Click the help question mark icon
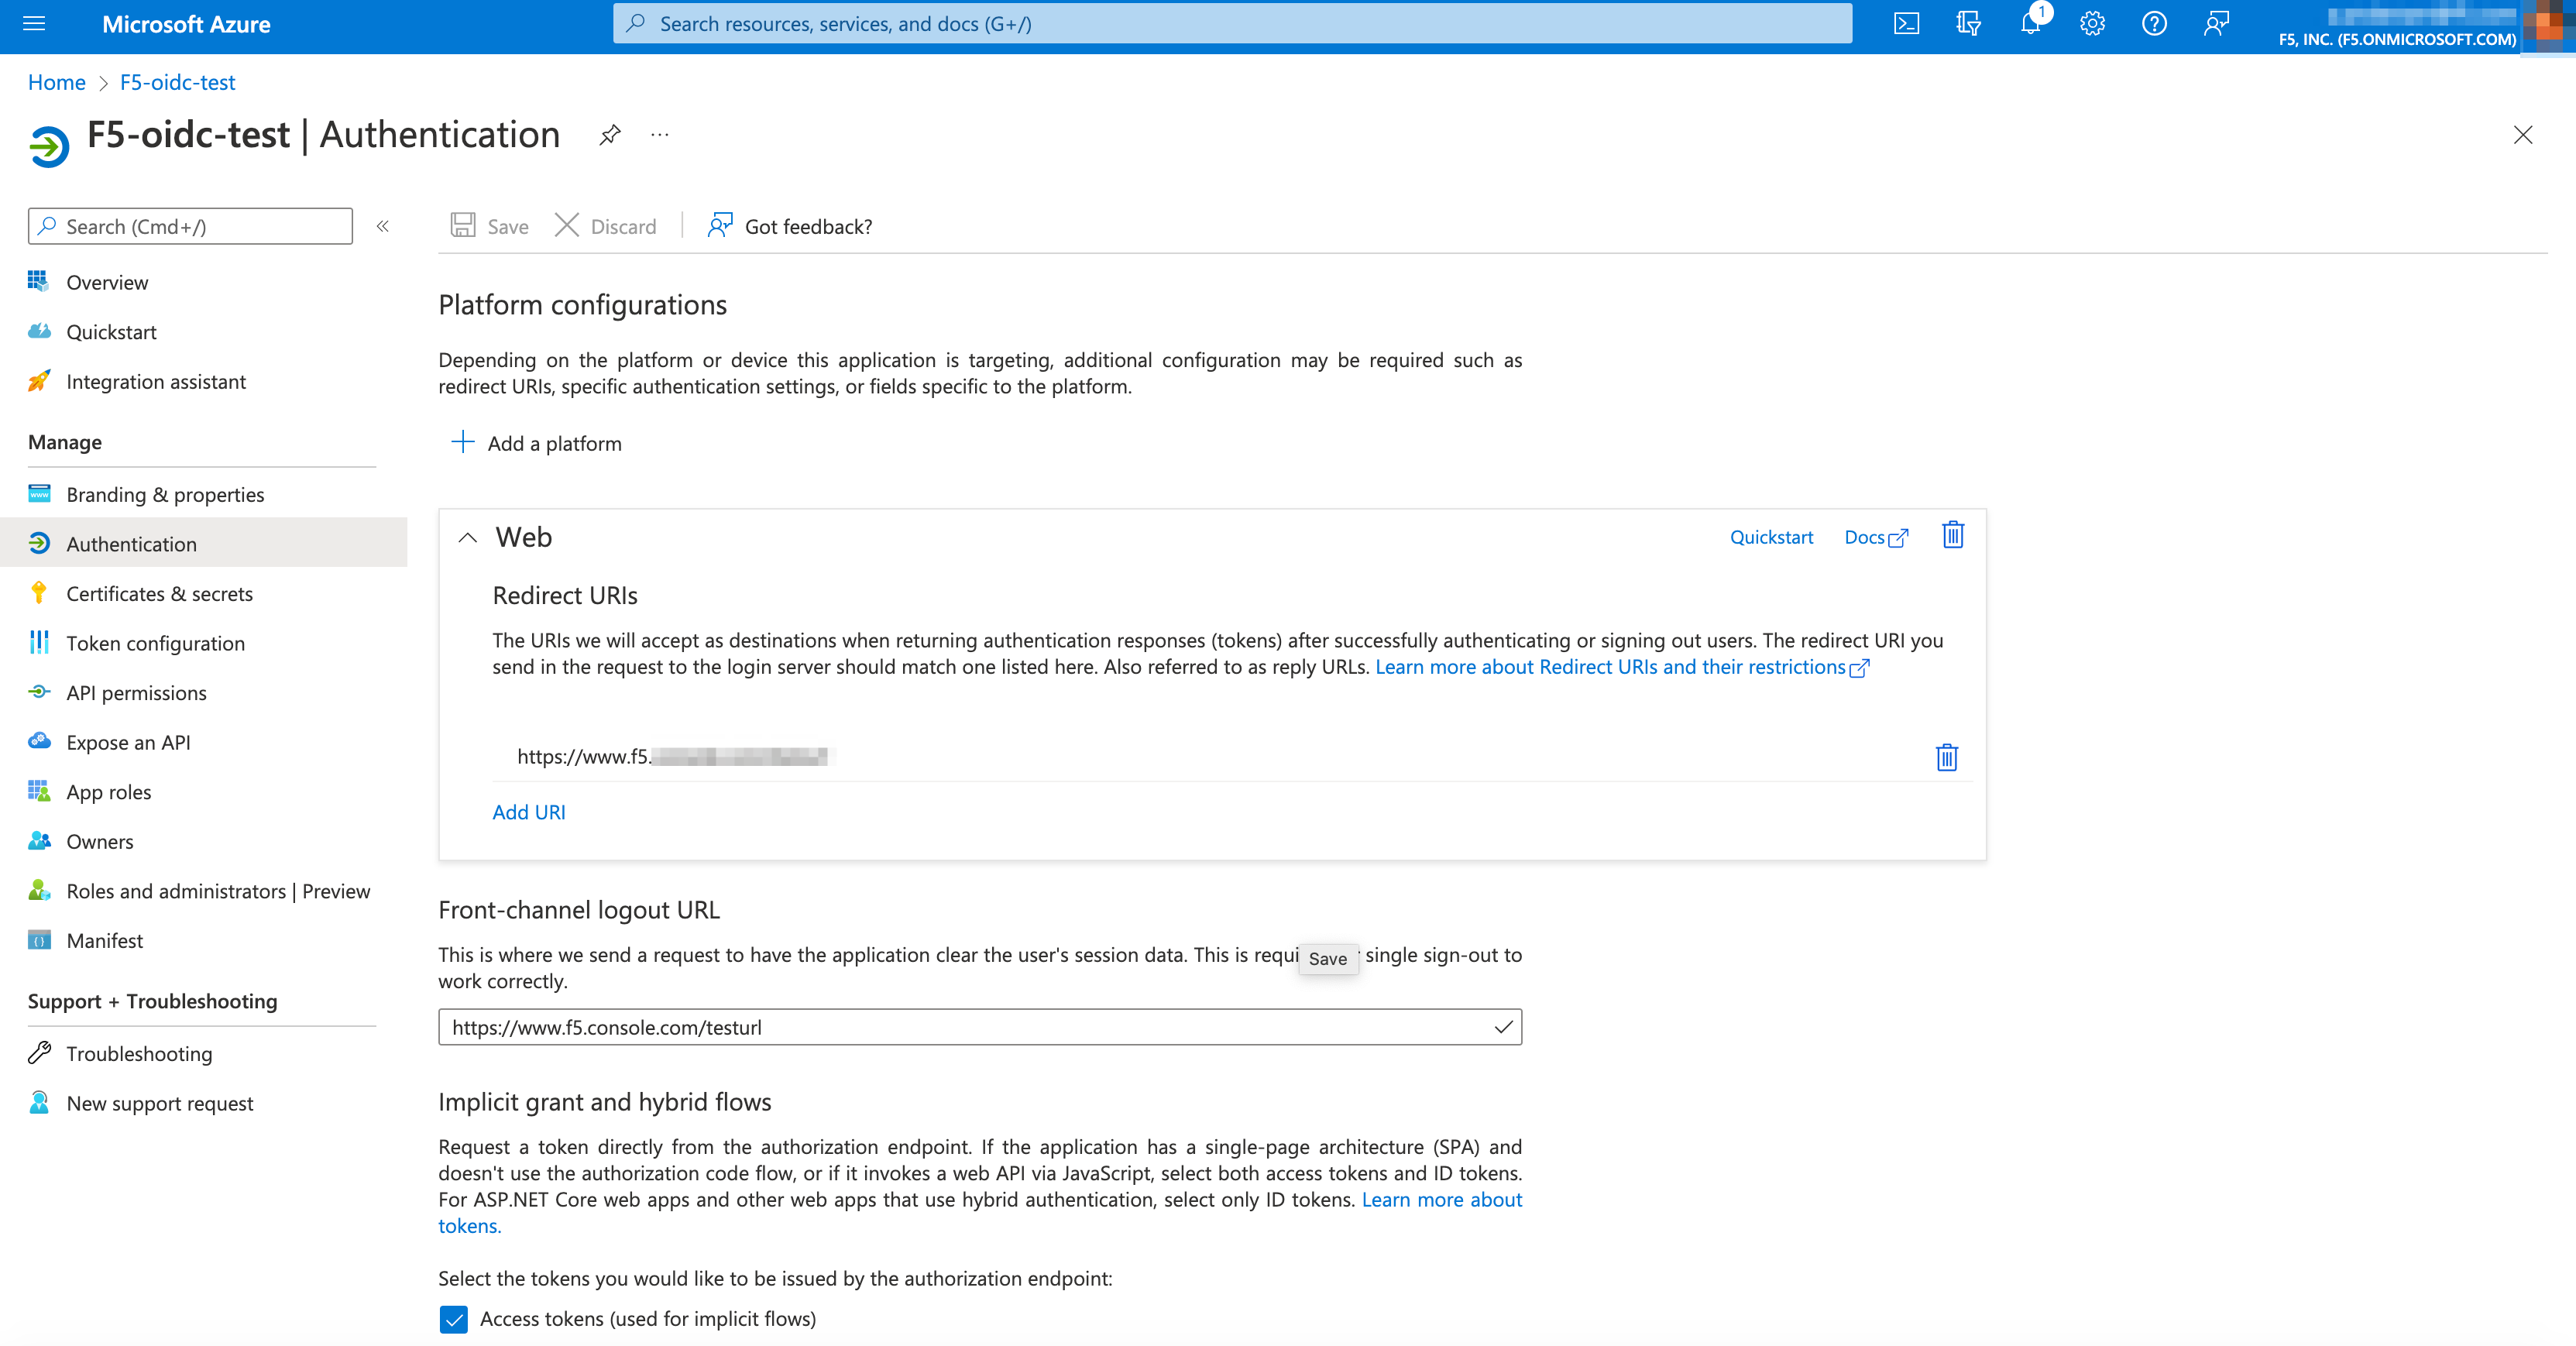 point(2154,24)
